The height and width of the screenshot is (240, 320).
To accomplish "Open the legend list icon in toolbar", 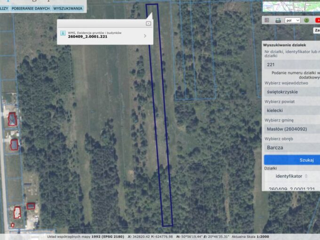I will click(x=267, y=20).
